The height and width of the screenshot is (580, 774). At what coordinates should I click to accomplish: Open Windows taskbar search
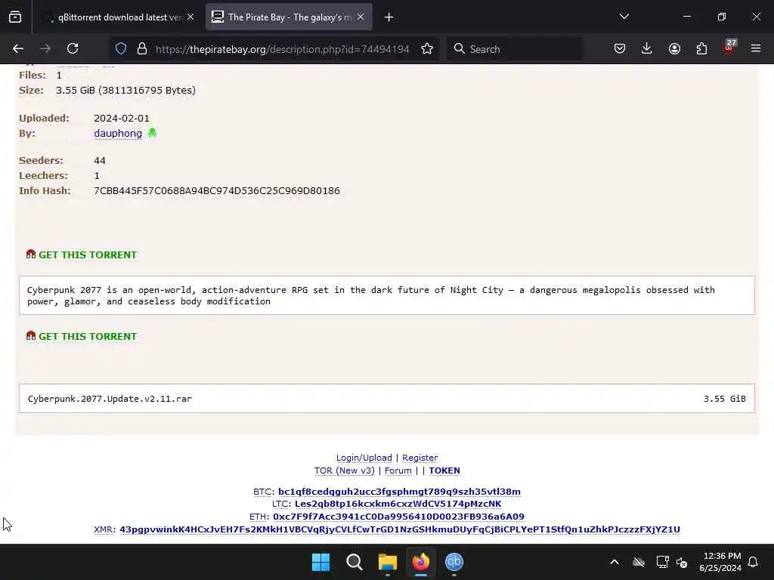tap(354, 562)
